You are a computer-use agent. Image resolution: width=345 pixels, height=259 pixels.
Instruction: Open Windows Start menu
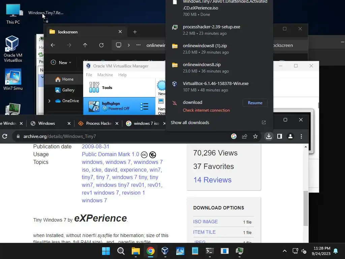[106, 251]
